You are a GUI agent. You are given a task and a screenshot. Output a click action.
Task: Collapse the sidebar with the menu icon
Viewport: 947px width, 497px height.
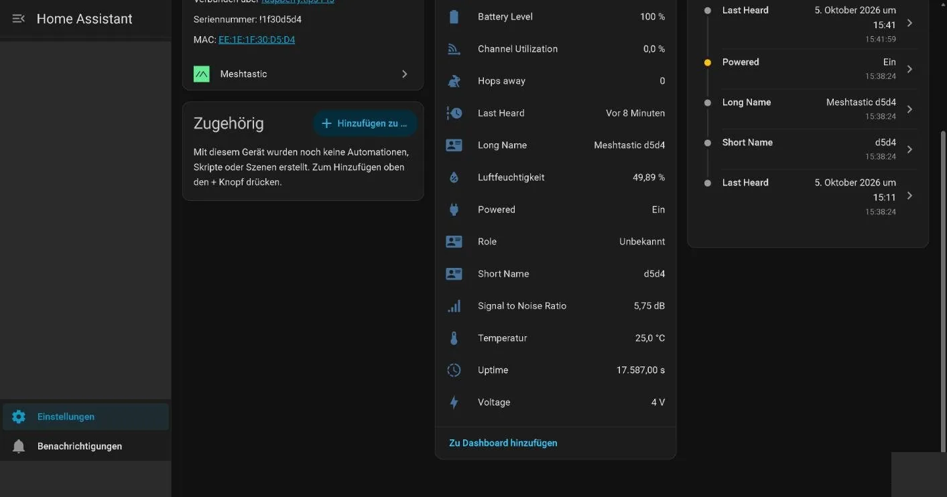coord(18,19)
